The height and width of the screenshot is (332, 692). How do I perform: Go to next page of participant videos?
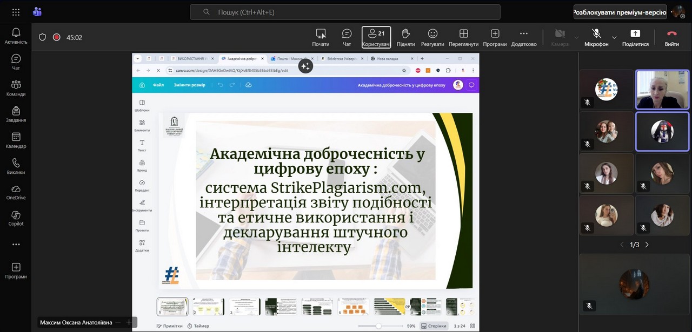(647, 245)
